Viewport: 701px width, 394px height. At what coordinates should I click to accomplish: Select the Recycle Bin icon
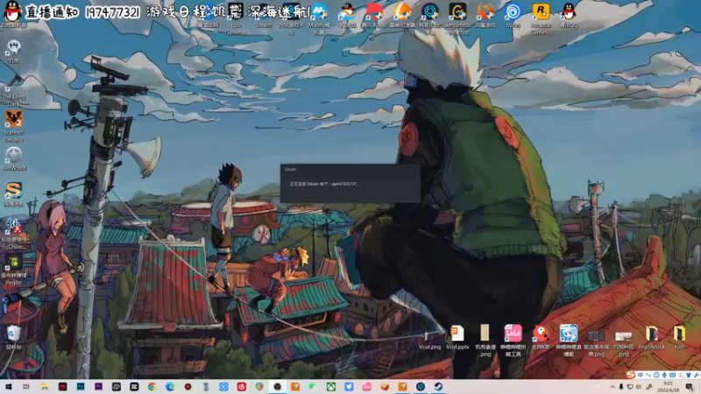click(x=13, y=337)
